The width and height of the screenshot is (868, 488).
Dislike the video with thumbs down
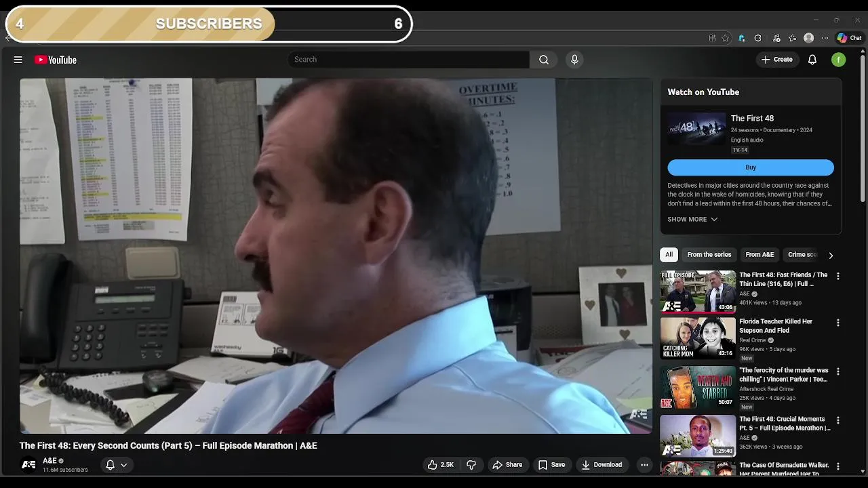pos(471,465)
